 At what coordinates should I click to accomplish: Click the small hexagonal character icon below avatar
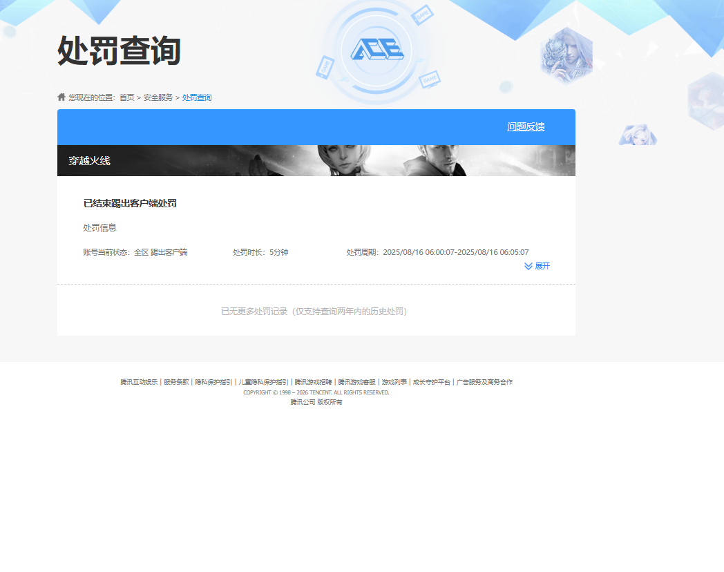tap(638, 135)
